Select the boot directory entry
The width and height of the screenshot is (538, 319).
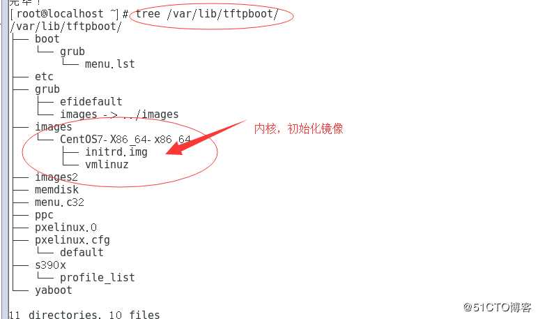point(47,39)
